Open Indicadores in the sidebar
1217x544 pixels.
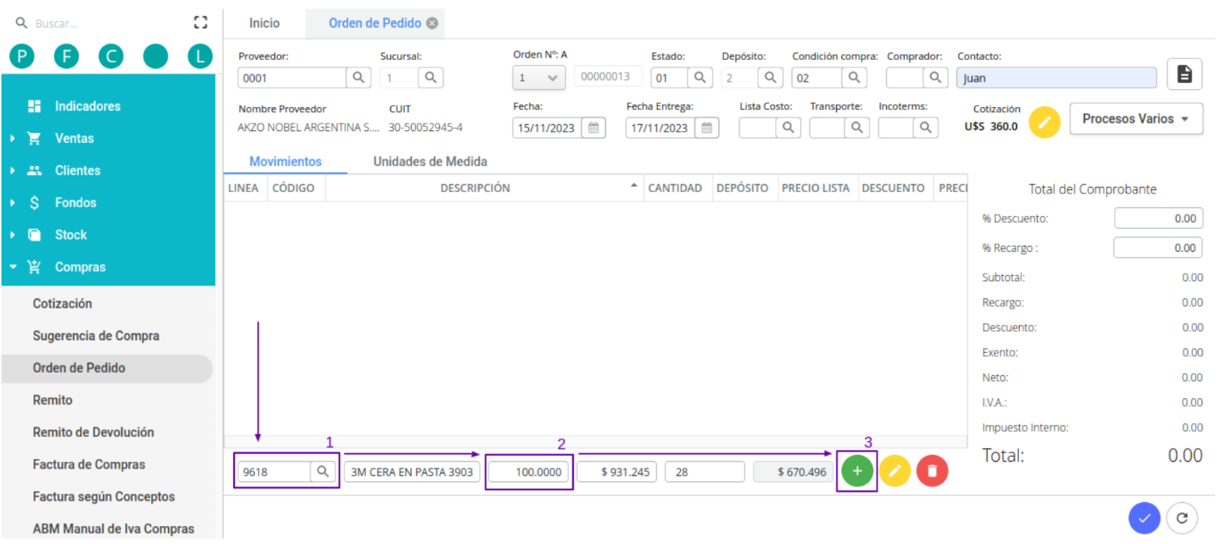[x=87, y=106]
